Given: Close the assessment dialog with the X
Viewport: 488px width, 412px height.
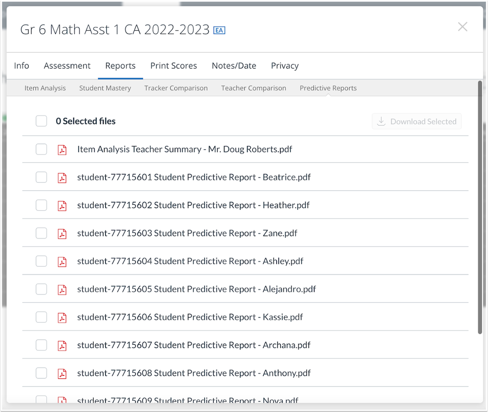Looking at the screenshot, I should [463, 27].
